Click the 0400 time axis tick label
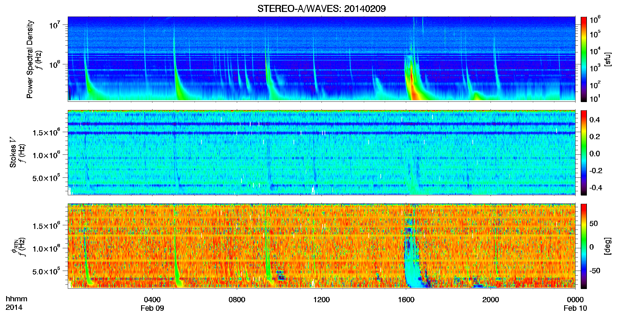The width and height of the screenshot is (643, 331). 152,300
